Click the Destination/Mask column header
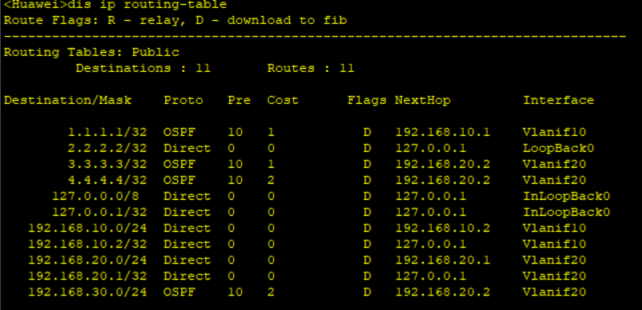This screenshot has width=642, height=310. click(68, 101)
